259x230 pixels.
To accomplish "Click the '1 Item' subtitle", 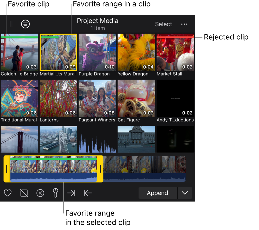I will (x=98, y=28).
